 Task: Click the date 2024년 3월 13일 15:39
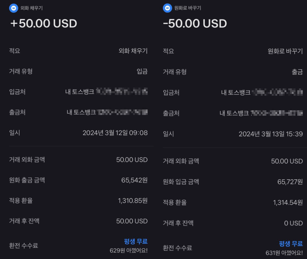(x=271, y=134)
